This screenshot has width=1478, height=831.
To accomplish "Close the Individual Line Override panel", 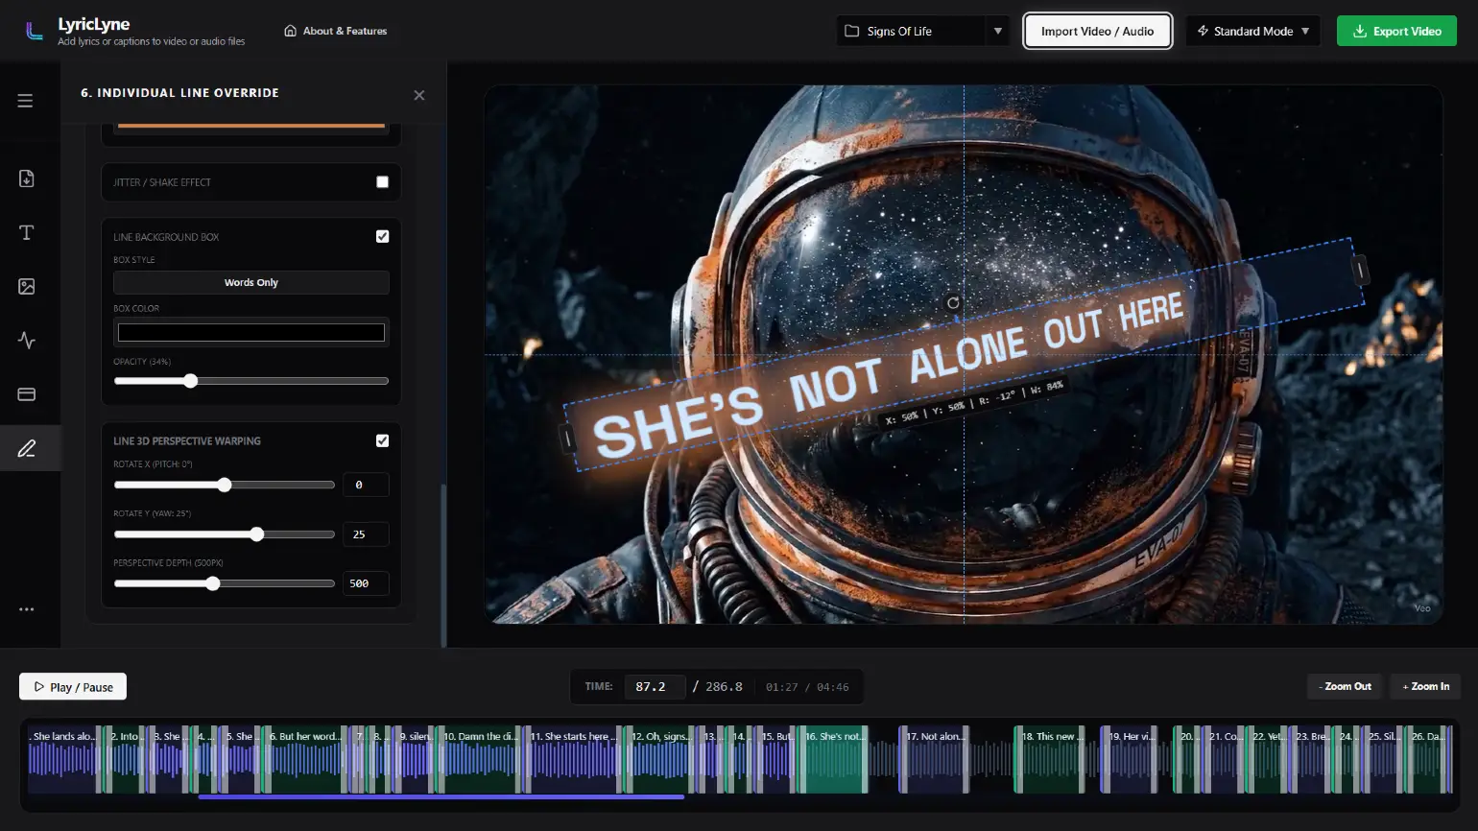I will click(418, 95).
